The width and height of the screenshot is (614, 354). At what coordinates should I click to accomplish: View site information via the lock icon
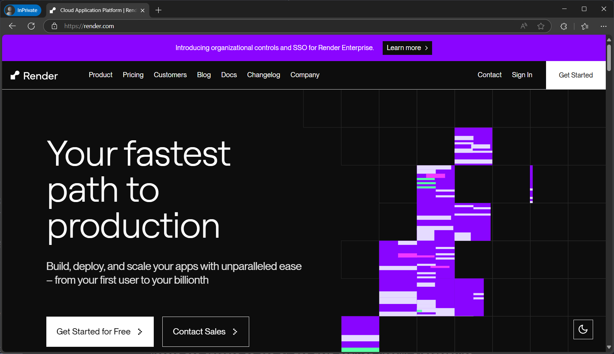click(54, 26)
